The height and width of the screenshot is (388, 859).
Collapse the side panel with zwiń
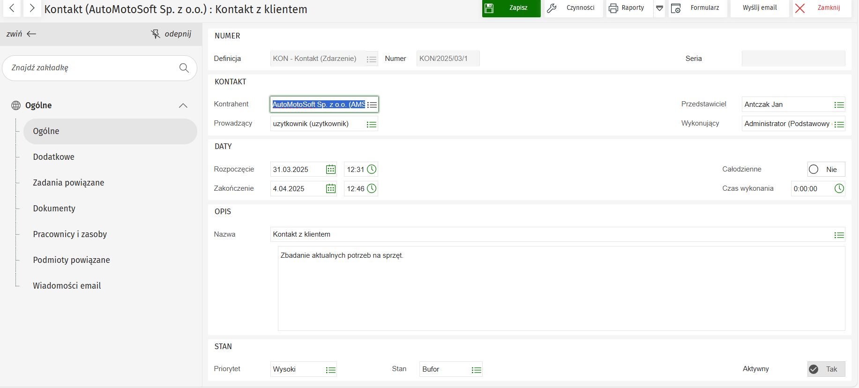tap(21, 34)
